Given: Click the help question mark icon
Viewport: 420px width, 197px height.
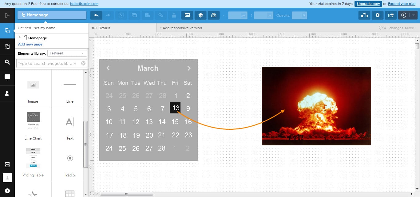Looking at the screenshot, I should (x=7, y=191).
